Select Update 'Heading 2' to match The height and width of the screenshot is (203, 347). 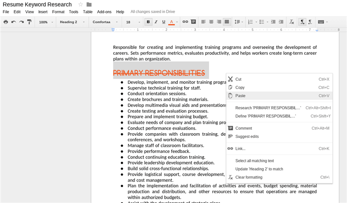[259, 169]
